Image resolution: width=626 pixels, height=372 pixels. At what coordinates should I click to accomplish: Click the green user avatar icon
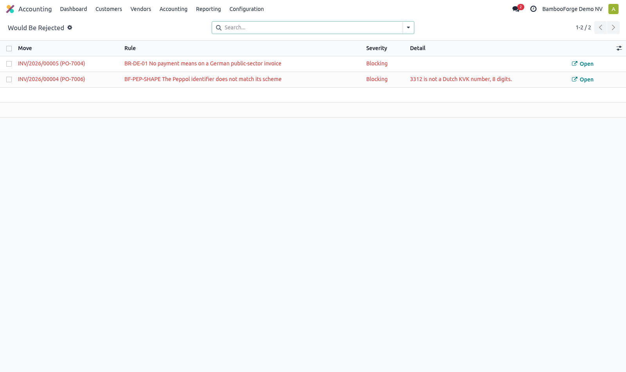[x=613, y=9]
